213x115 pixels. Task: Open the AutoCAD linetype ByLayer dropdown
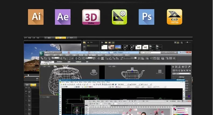pos(136,87)
